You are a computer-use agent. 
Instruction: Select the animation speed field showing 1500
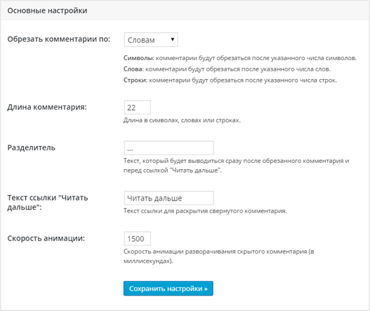pos(137,238)
